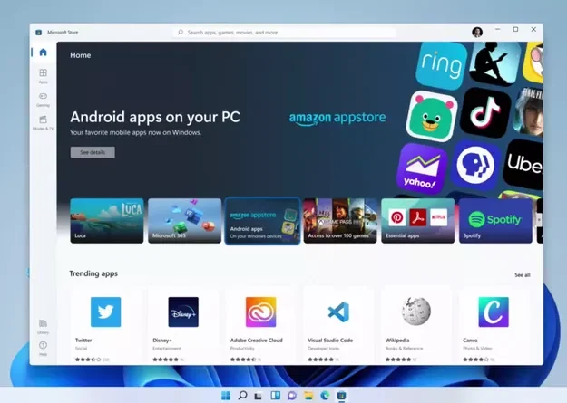Image resolution: width=567 pixels, height=403 pixels.
Task: Click the Disney+ app name text
Action: [x=162, y=341]
